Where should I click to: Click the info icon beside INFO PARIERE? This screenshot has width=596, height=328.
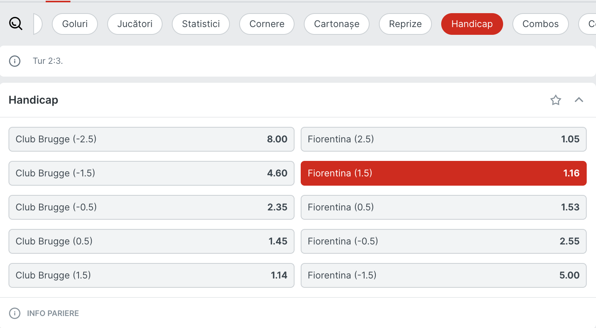[15, 313]
